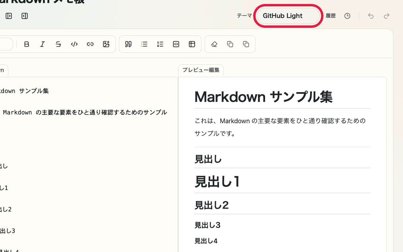The image size is (403, 252).
Task: Insert a code block with the boxed icon
Action: point(176,44)
